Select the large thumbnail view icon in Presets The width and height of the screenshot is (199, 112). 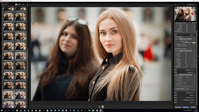click(x=16, y=4)
